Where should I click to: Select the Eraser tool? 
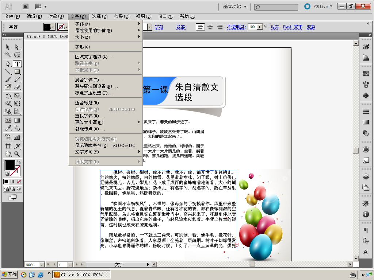coord(17,87)
